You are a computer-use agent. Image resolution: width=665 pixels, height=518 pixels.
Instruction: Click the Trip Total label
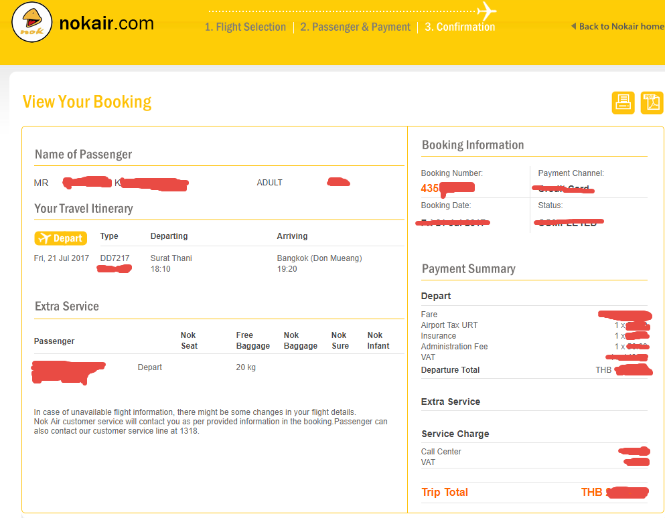click(445, 492)
